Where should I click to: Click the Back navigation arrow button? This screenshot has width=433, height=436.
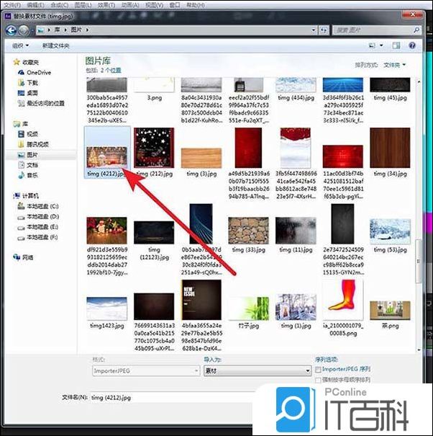coord(12,30)
